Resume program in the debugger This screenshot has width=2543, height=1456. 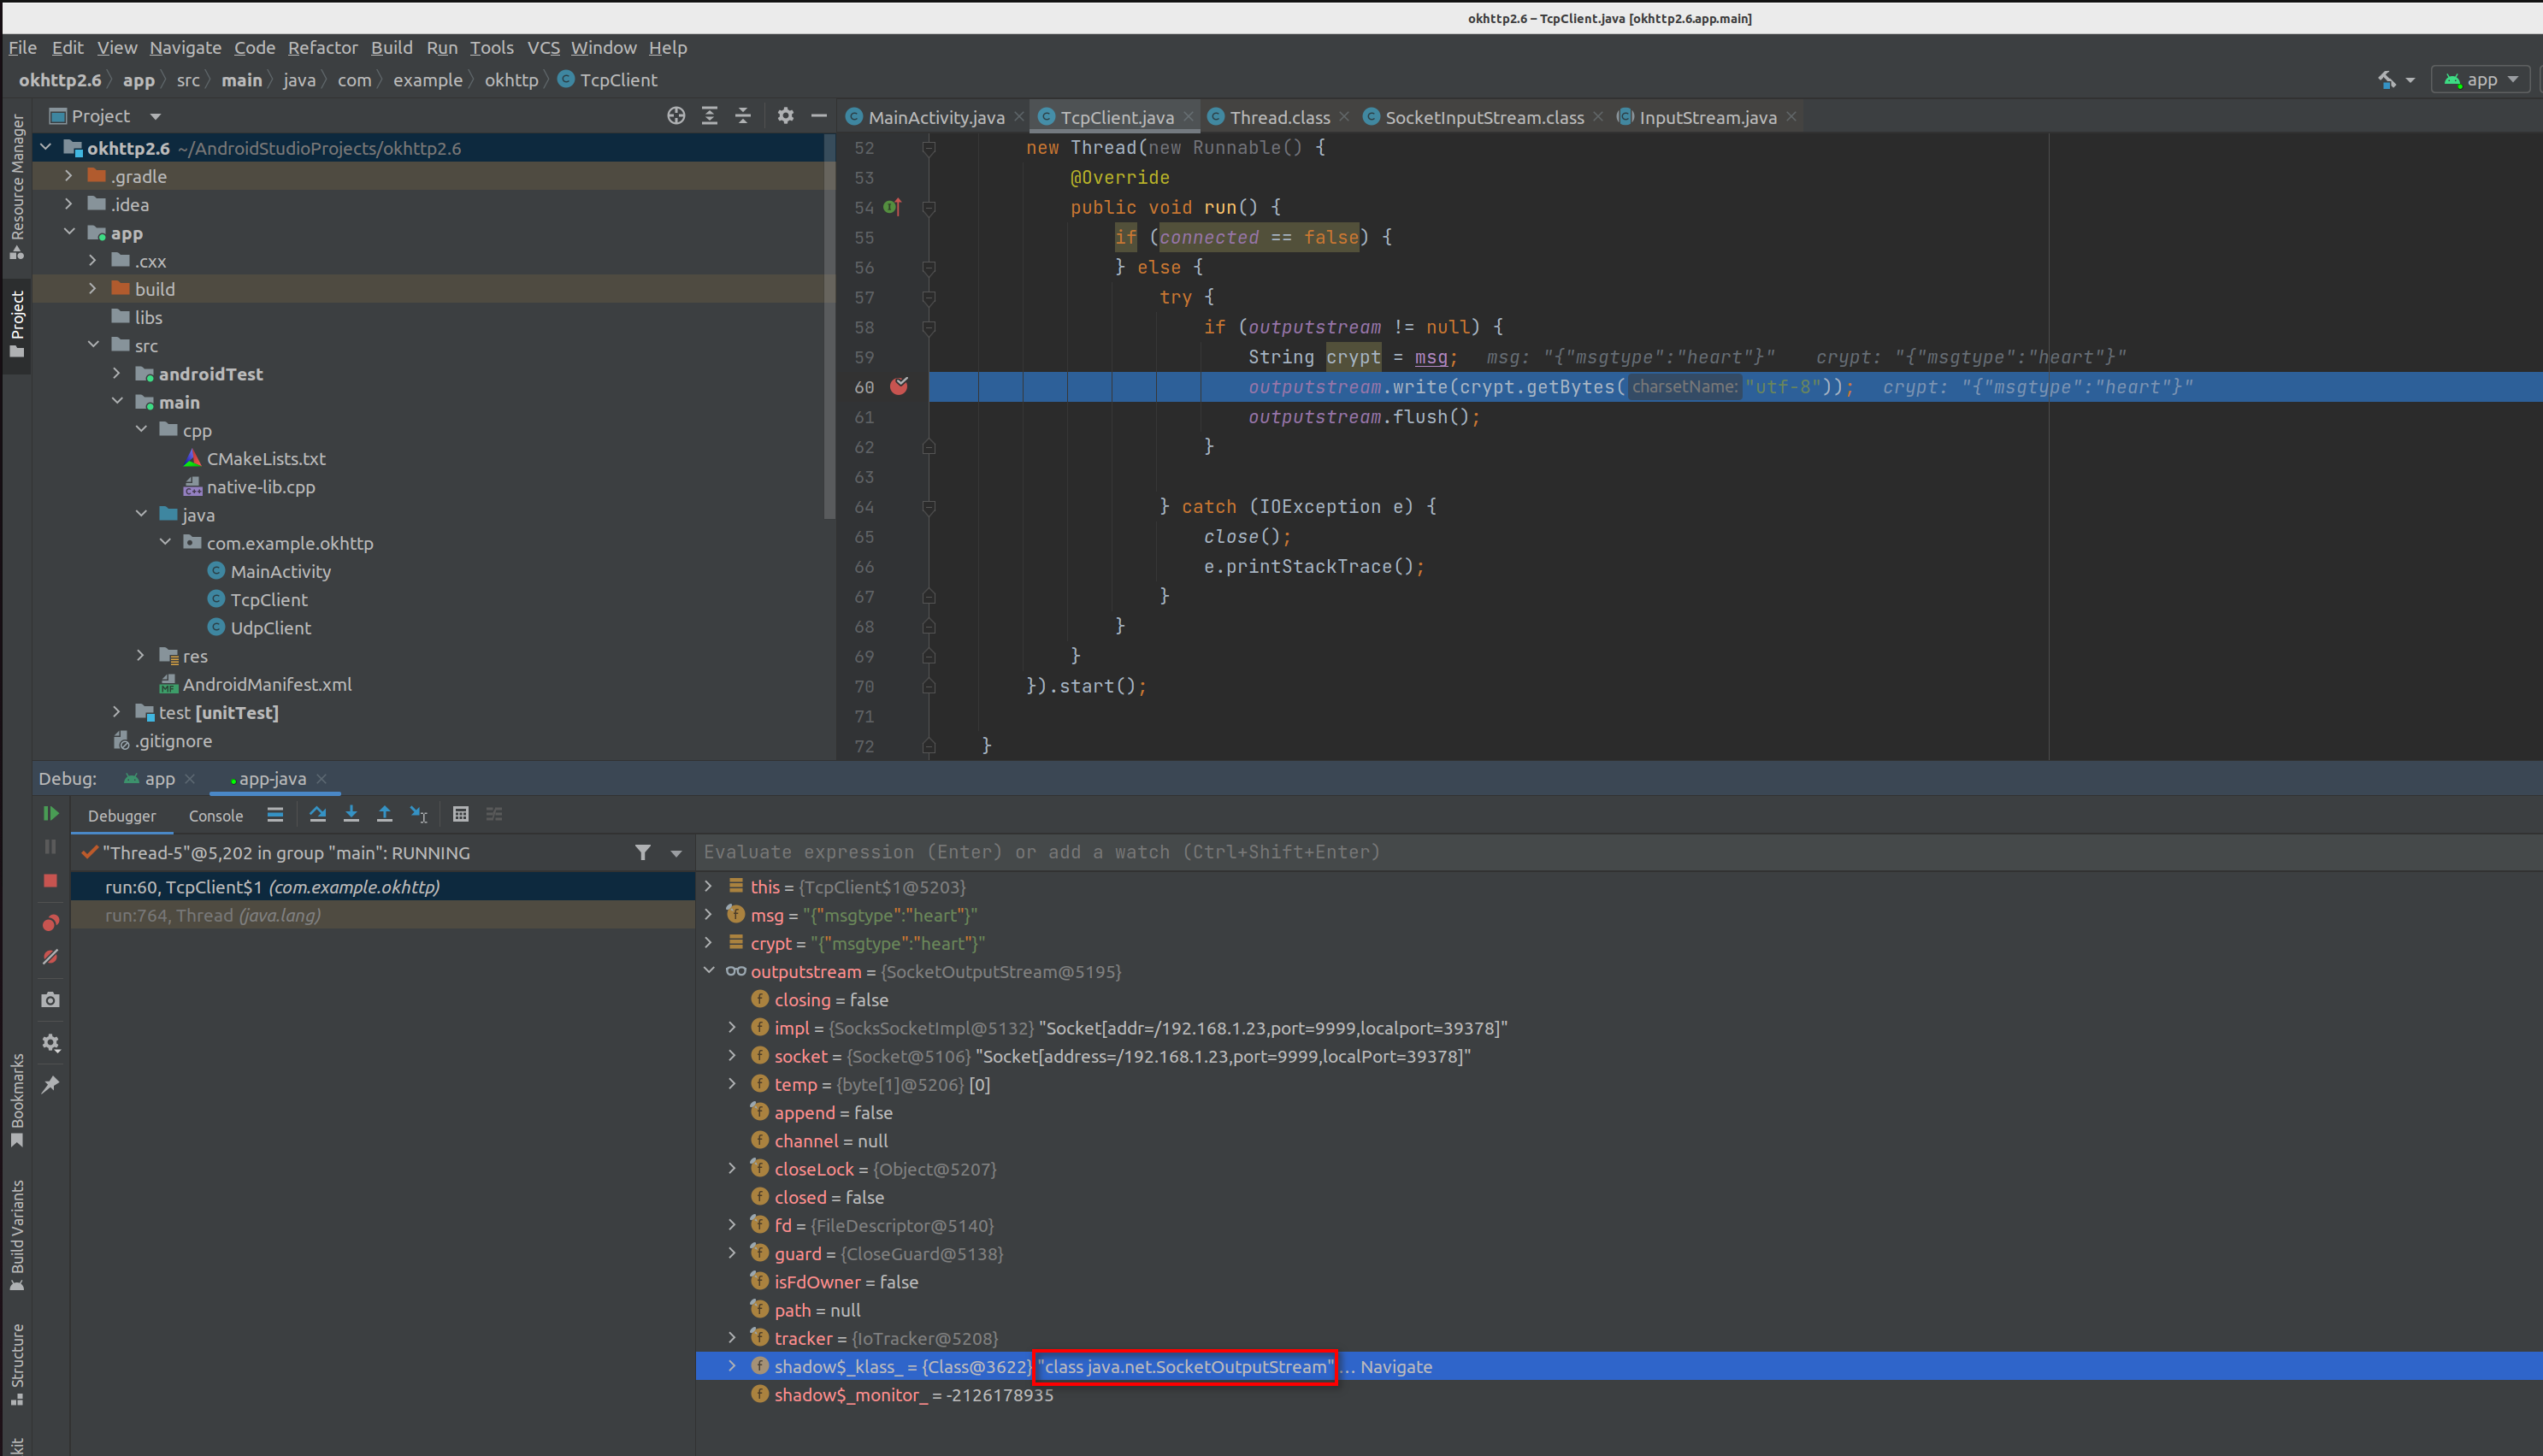tap(50, 814)
